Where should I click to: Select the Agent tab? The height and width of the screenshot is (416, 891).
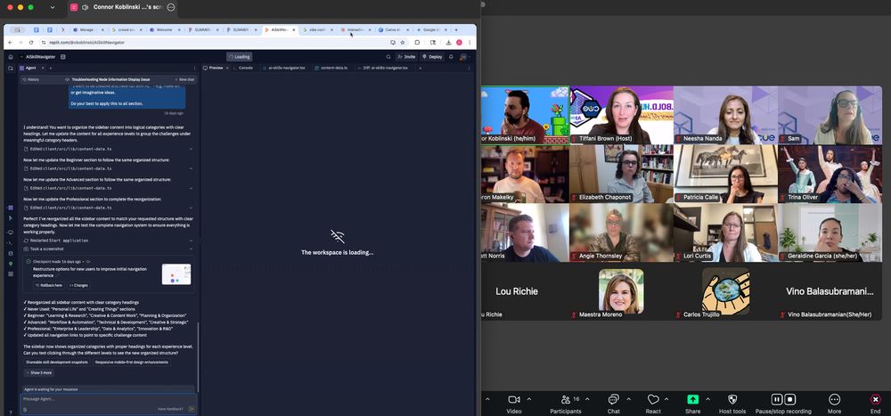point(30,68)
